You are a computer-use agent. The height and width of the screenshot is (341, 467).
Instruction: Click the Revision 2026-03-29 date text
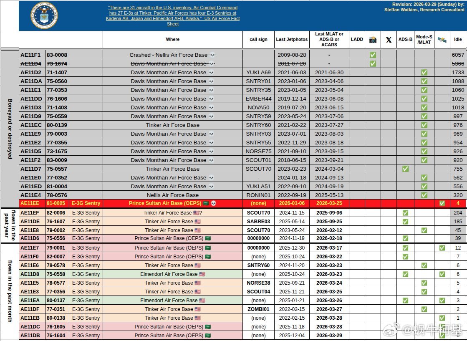[428, 5]
